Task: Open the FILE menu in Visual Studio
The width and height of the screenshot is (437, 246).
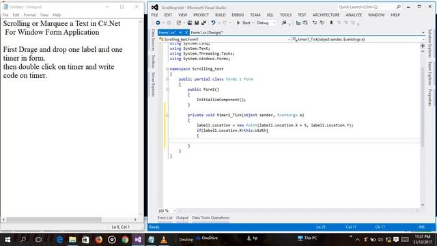Action: (x=155, y=15)
